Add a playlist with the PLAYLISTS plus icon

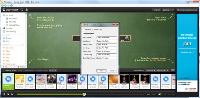click(23, 35)
